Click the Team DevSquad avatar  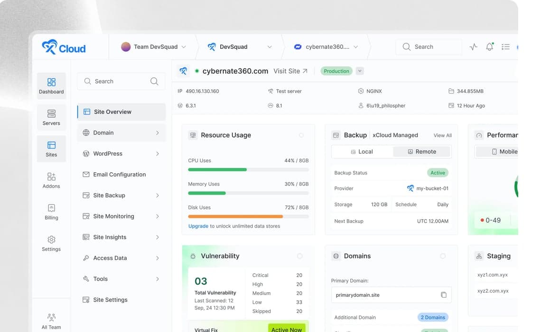[126, 46]
